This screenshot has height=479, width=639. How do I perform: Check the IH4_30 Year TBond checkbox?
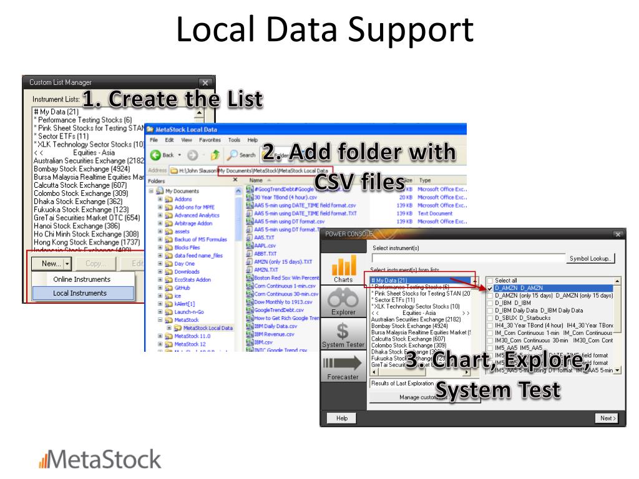pyautogui.click(x=490, y=326)
